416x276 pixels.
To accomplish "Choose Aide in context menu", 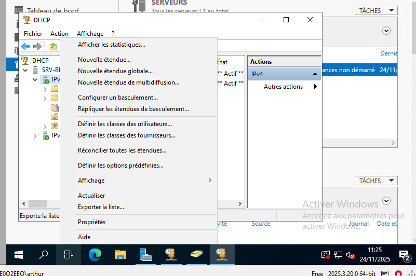I will point(138,237).
